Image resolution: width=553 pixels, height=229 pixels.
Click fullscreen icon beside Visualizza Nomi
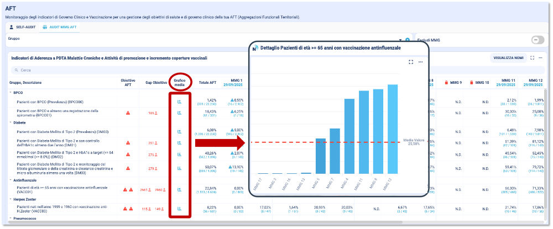click(532, 57)
